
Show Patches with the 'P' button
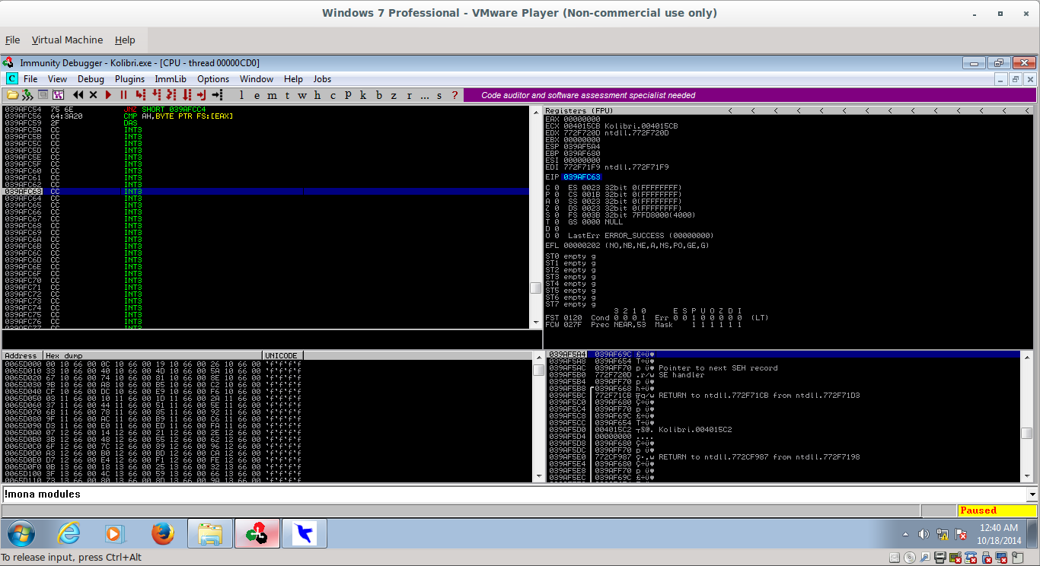pos(348,95)
